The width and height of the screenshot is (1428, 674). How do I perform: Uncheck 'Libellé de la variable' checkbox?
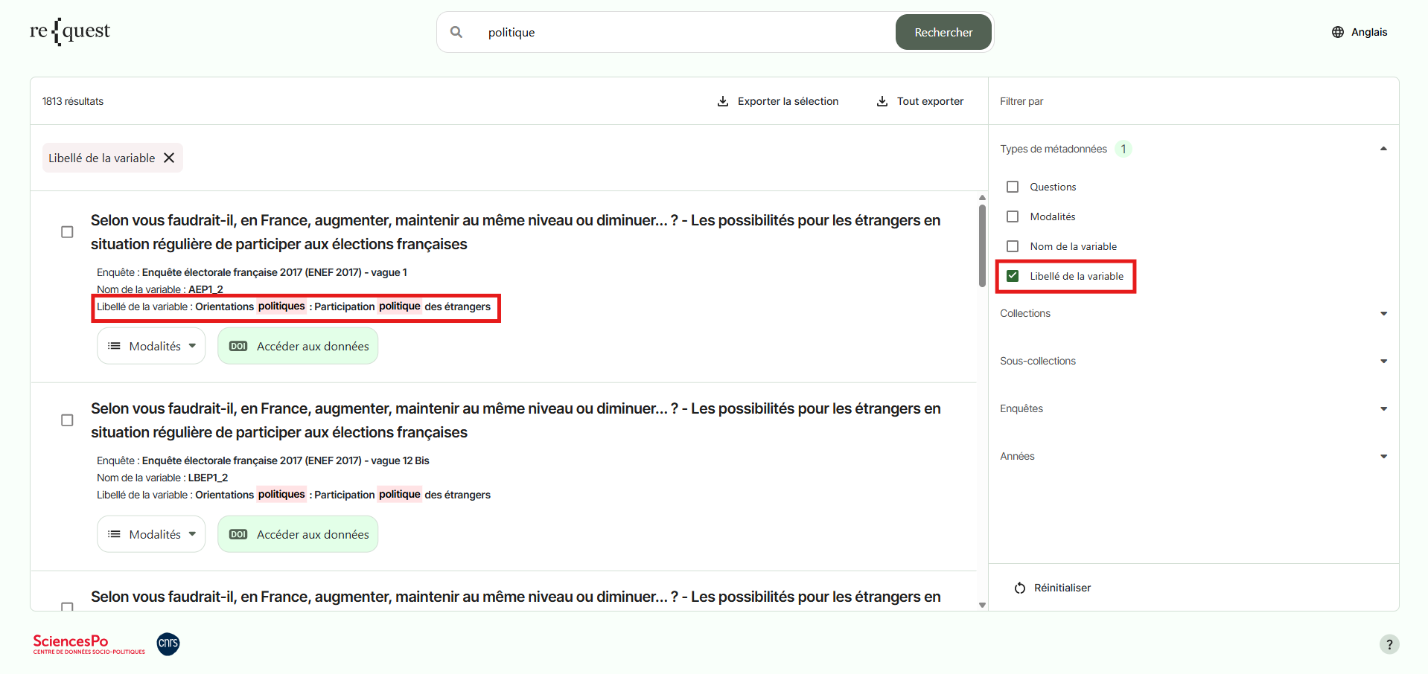(x=1012, y=276)
